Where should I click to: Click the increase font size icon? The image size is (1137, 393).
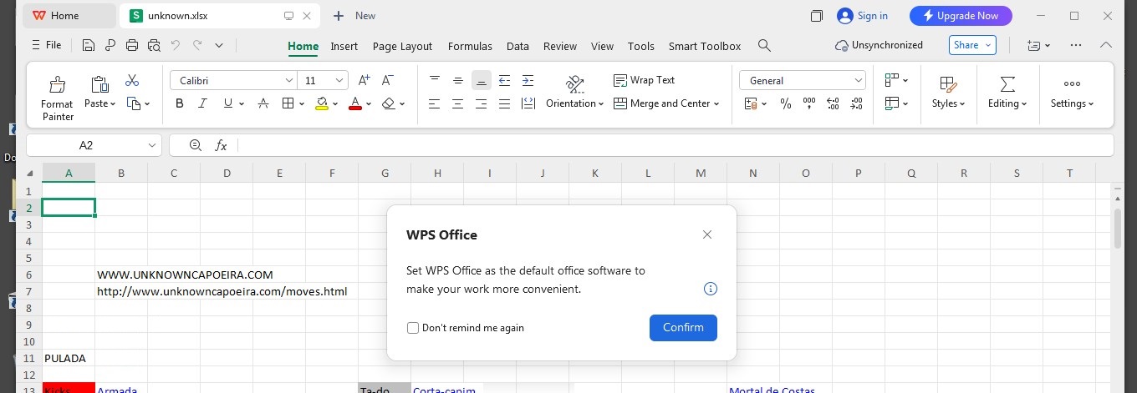364,81
